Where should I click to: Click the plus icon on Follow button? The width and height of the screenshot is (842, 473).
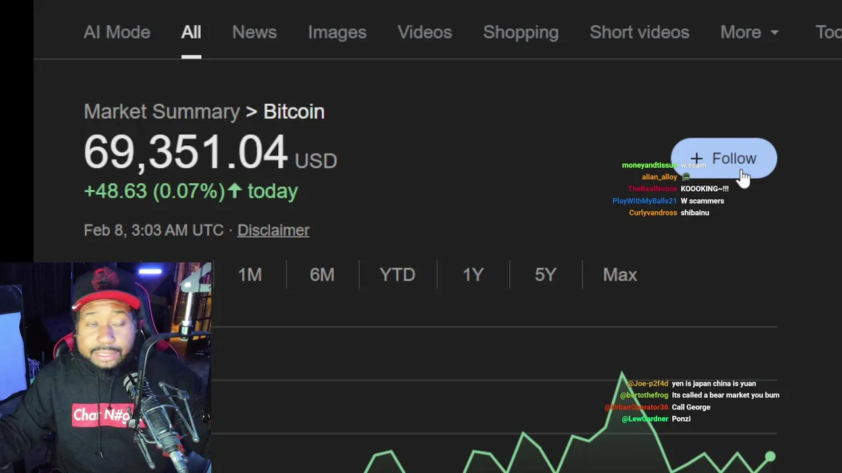(x=697, y=158)
